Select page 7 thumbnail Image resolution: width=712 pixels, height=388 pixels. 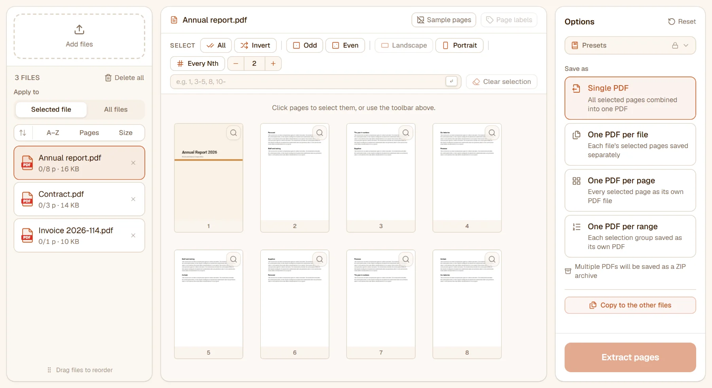[381, 304]
